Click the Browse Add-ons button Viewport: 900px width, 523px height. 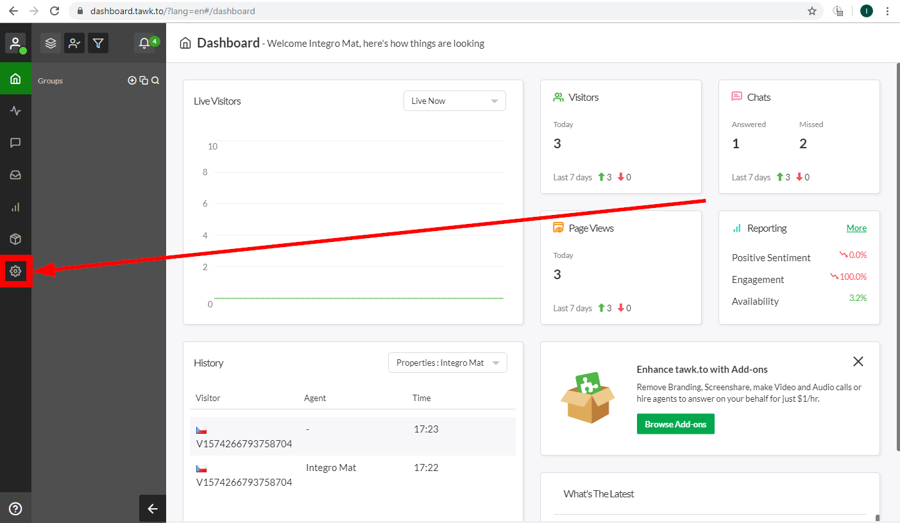tap(675, 424)
